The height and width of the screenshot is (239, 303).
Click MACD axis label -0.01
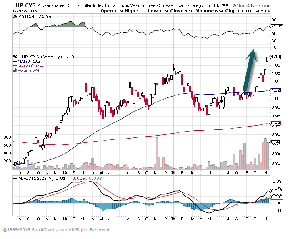click(x=276, y=210)
